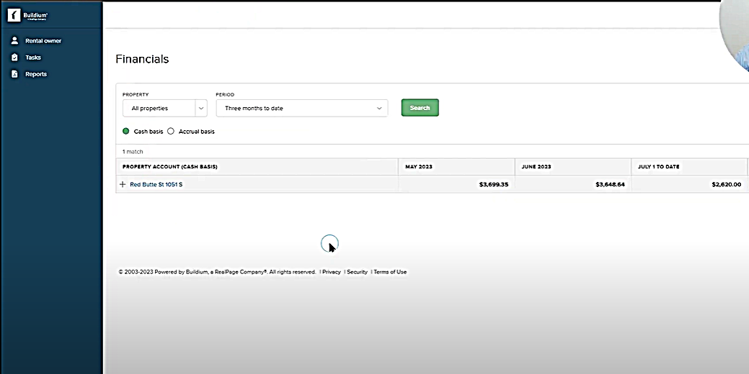Click the $3,648.64 June 2023 amount
The width and height of the screenshot is (749, 374).
pos(610,184)
